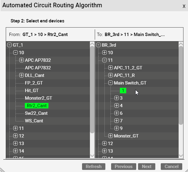The image size is (188, 172).
Task: Collapse the BR_3rd root node
Action: [x=98, y=45]
